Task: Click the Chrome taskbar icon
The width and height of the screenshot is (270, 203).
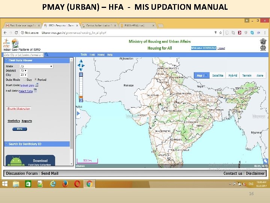Action: click(89, 184)
